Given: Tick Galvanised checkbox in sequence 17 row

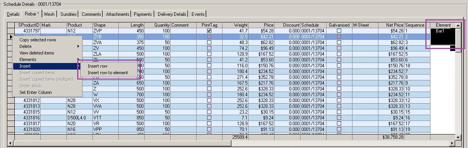Looking at the screenshot, I should pos(339,123).
